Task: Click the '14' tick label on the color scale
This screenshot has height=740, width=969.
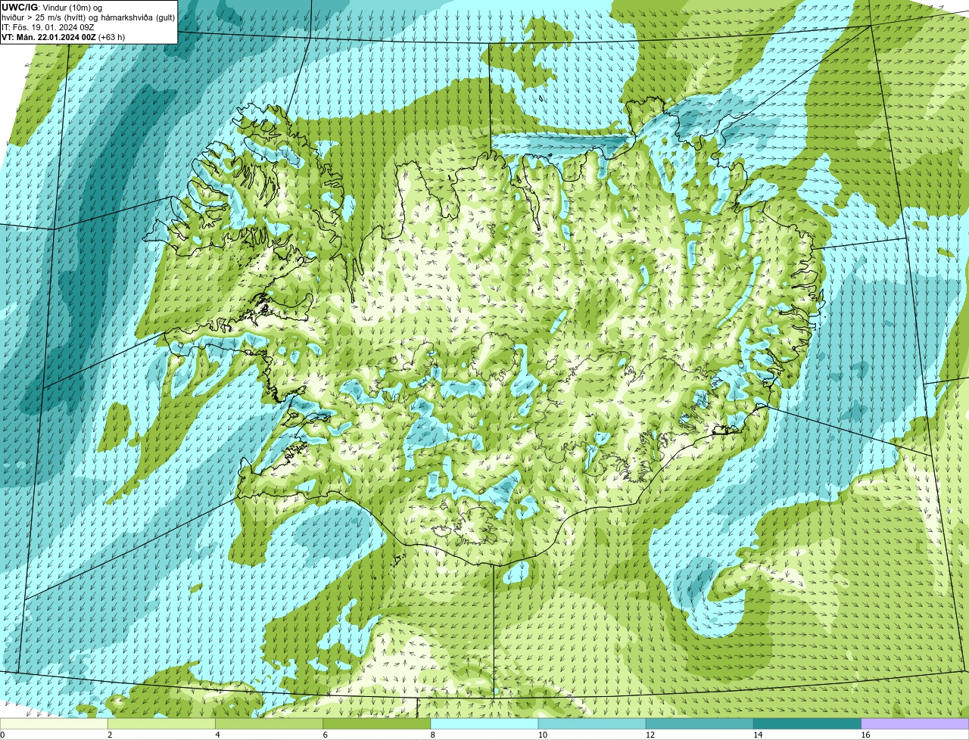Action: pyautogui.click(x=757, y=735)
